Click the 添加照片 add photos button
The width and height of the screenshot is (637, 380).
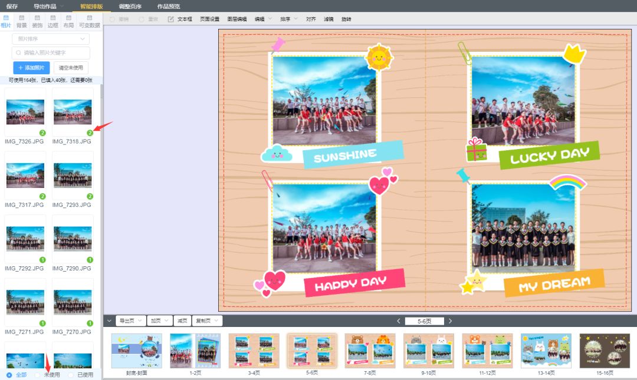(x=31, y=68)
